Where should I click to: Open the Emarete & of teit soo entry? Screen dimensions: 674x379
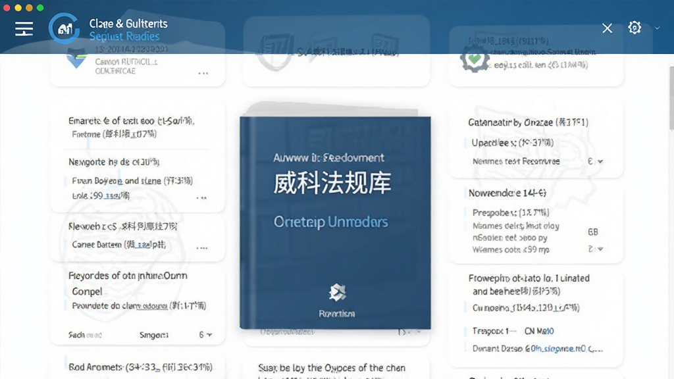132,121
